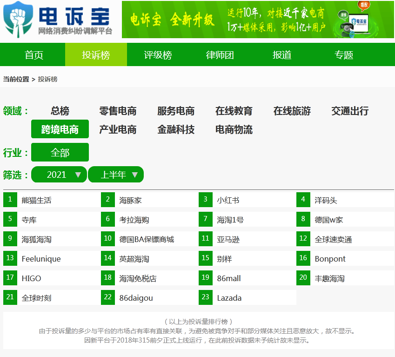
Task: Expand the 上半年 period dropdown
Action: [116, 175]
